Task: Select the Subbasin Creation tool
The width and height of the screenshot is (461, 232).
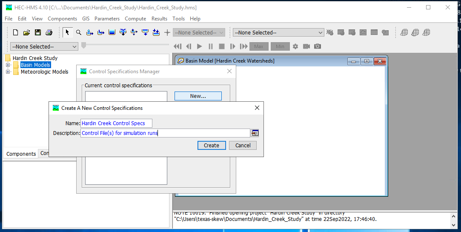Action: click(90, 33)
